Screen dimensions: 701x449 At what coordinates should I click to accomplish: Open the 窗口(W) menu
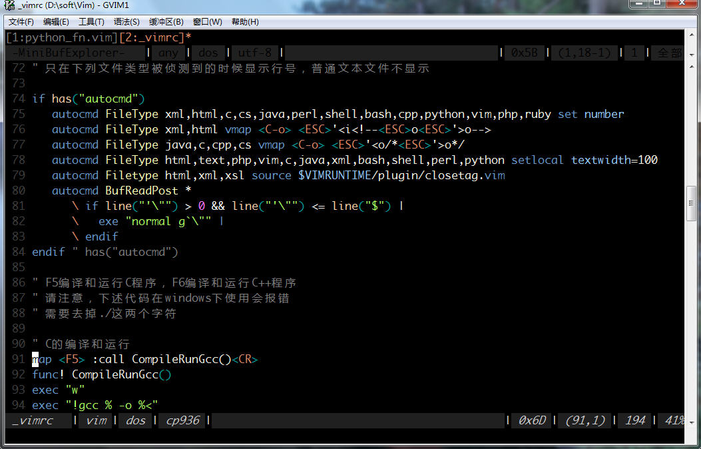(x=208, y=22)
